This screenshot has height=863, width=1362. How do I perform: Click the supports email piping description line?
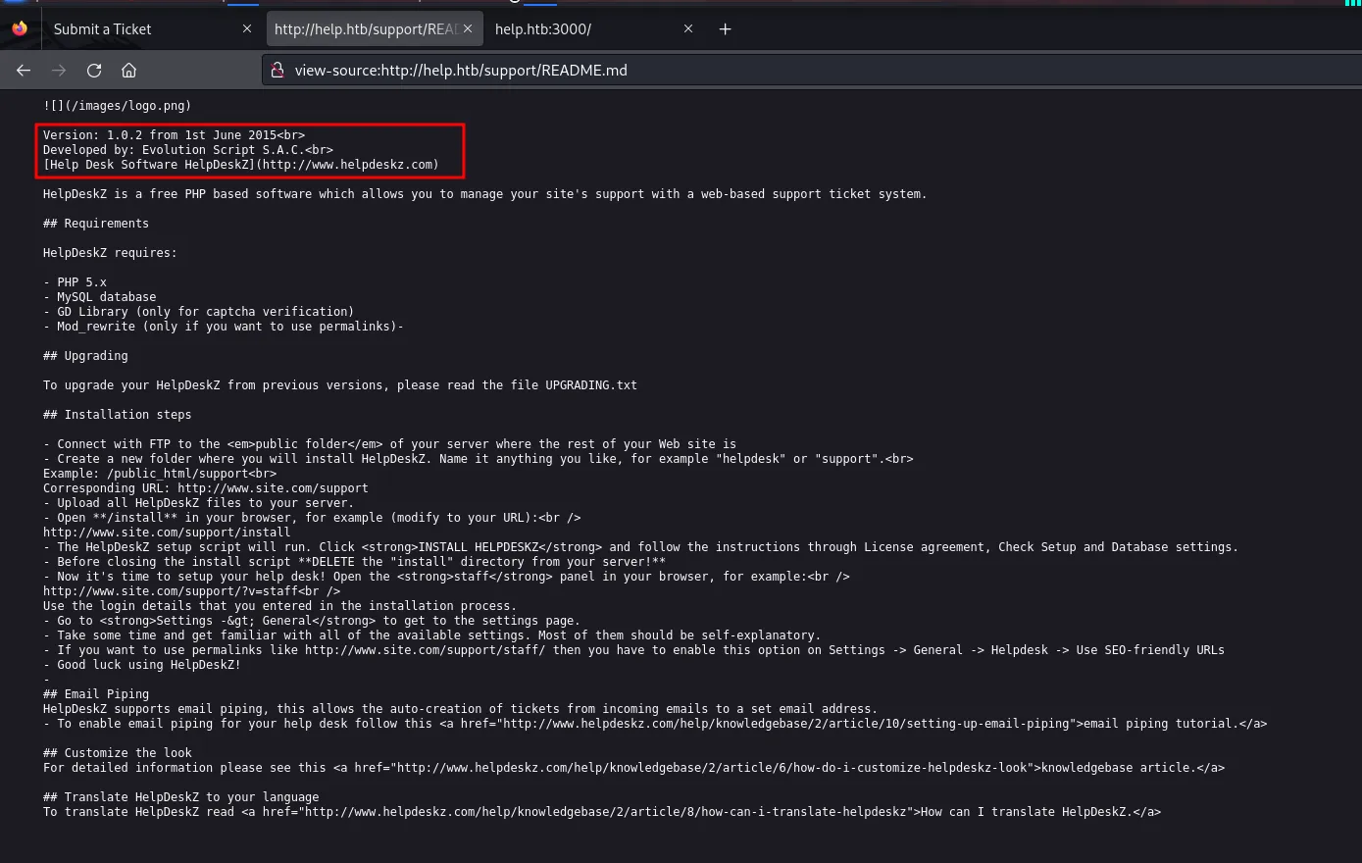[x=460, y=709]
